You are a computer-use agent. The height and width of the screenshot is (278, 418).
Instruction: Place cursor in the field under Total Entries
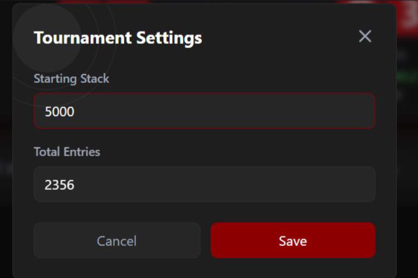(x=204, y=184)
